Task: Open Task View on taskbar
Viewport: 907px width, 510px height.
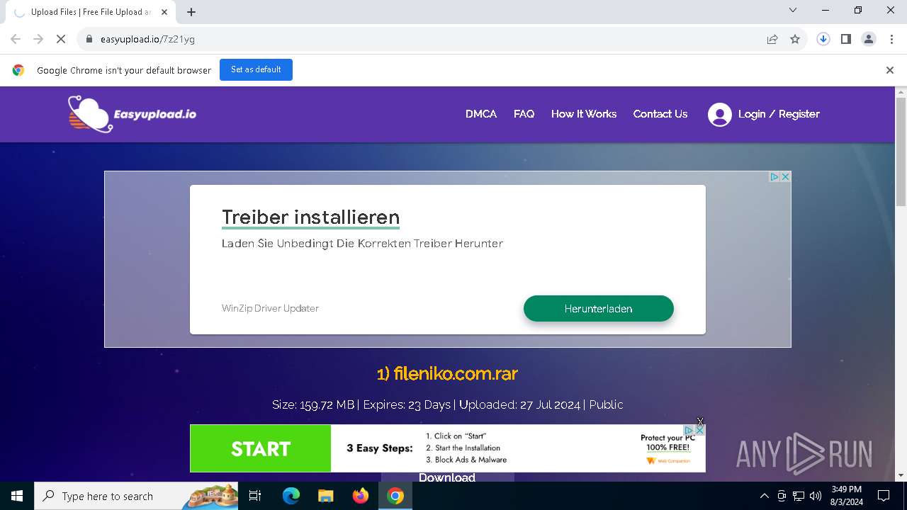Action: click(x=255, y=496)
